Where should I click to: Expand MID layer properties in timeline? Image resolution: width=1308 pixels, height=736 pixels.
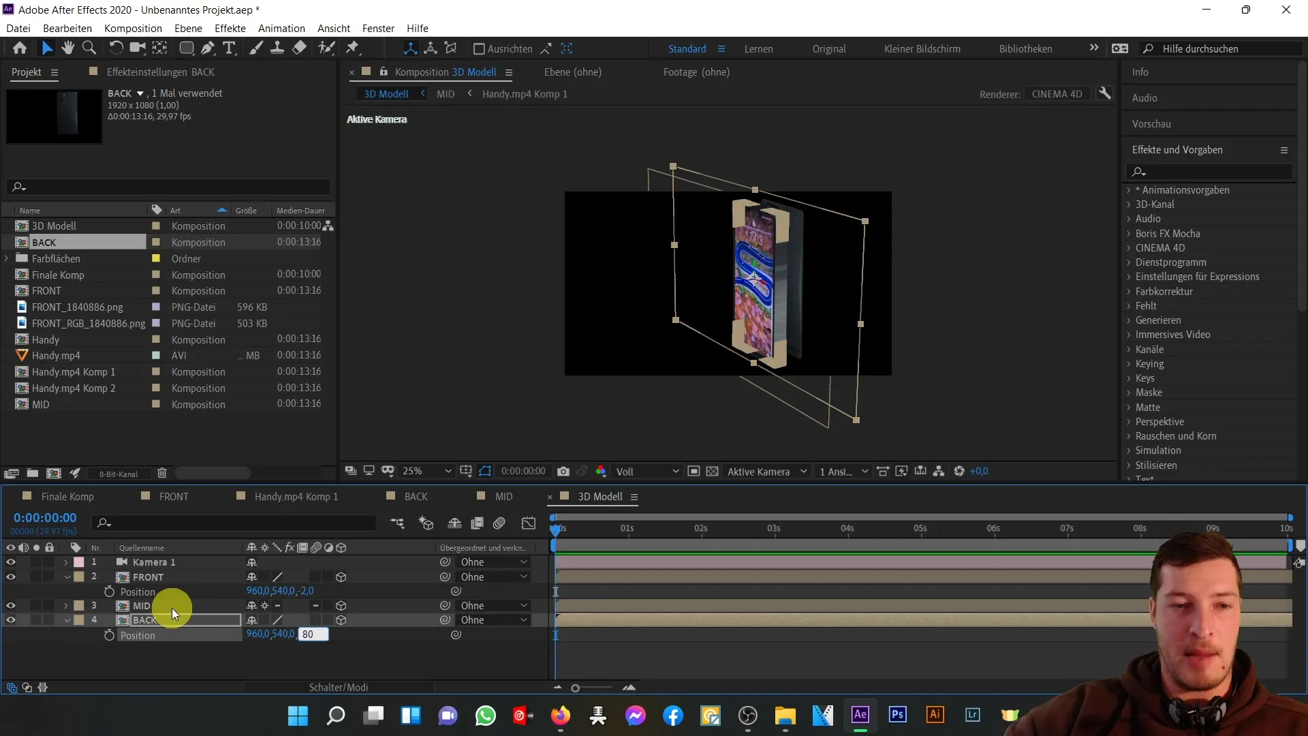65,606
